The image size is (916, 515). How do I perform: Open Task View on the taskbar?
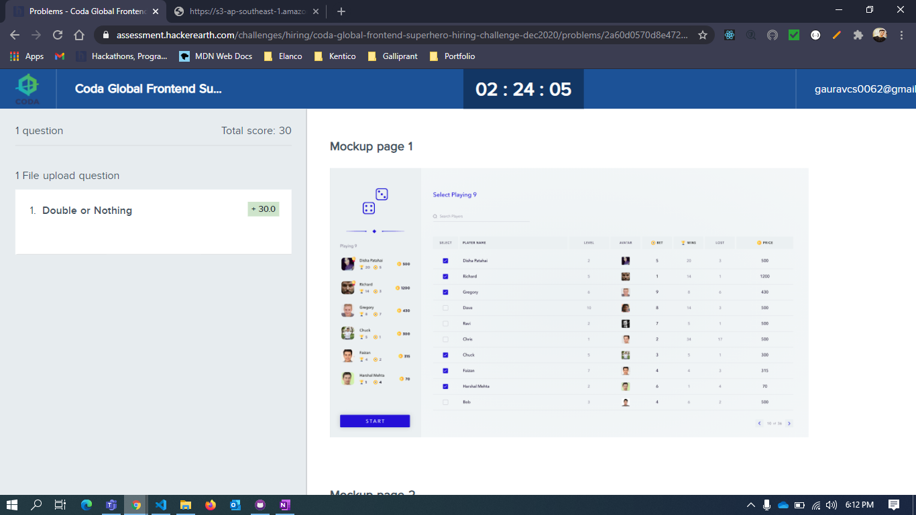click(60, 505)
